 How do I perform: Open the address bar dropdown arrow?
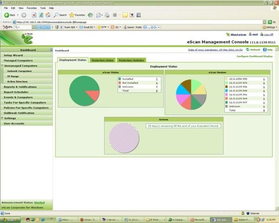pos(265,22)
